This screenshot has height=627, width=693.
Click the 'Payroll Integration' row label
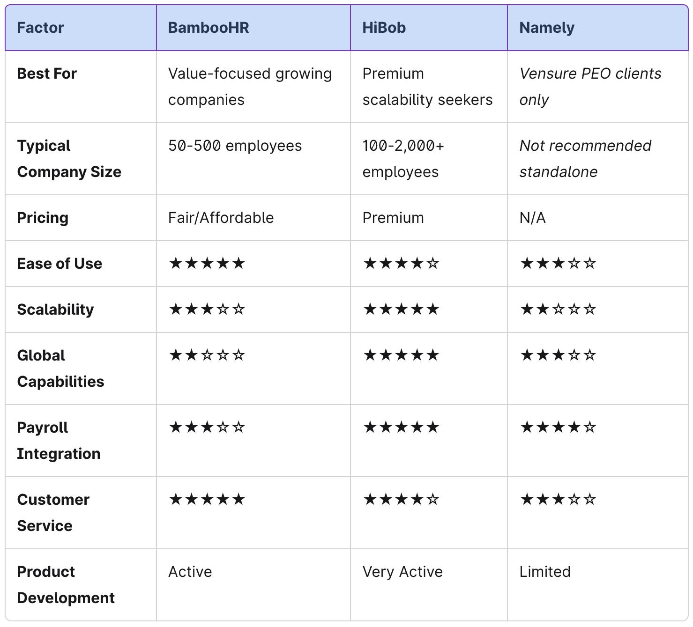(x=59, y=441)
